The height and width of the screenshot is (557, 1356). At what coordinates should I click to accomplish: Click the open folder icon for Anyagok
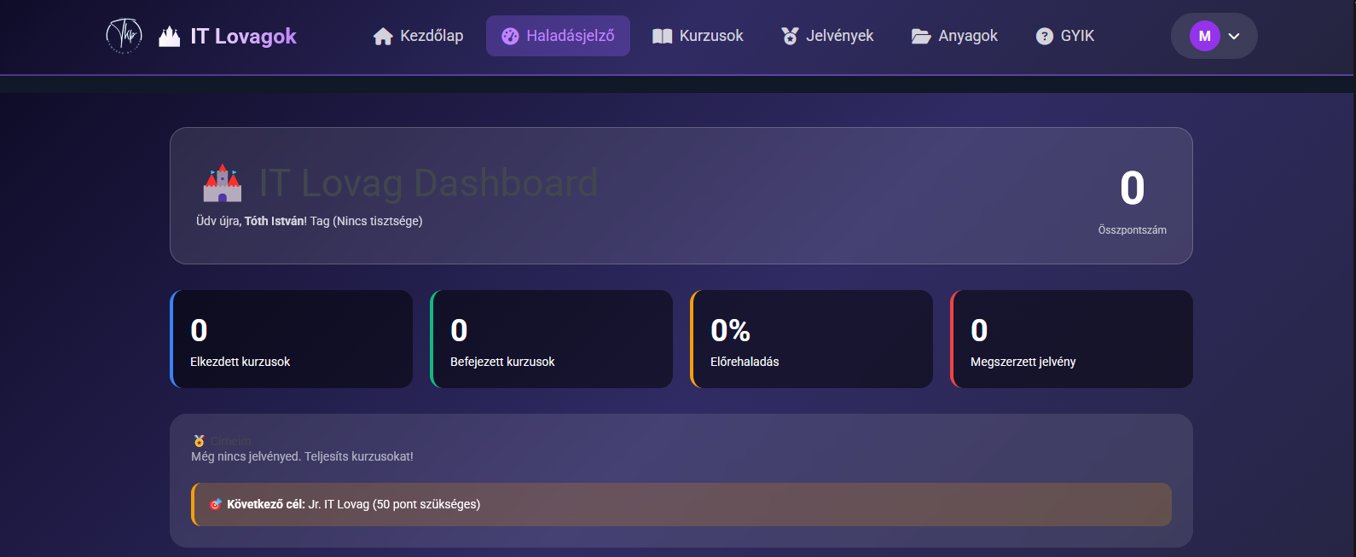click(x=920, y=36)
